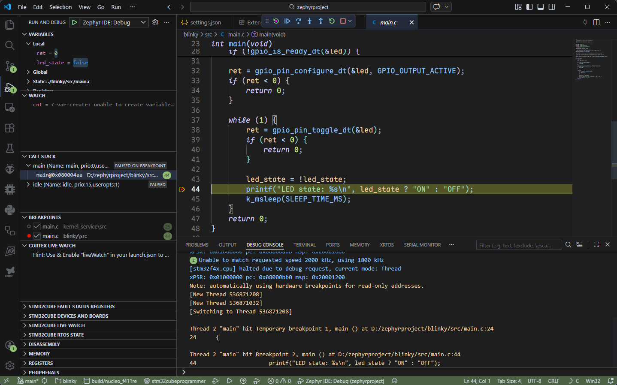Switch to the SERIAL MONITOR panel tab
The width and height of the screenshot is (617, 385).
click(x=422, y=245)
